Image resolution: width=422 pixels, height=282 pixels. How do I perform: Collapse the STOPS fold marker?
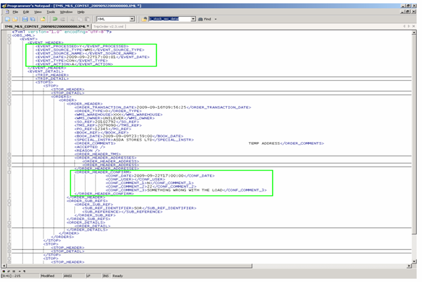9,83
